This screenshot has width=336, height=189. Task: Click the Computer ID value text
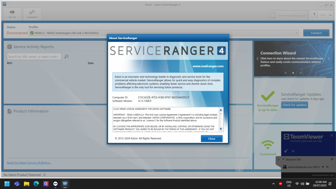[x=164, y=97]
